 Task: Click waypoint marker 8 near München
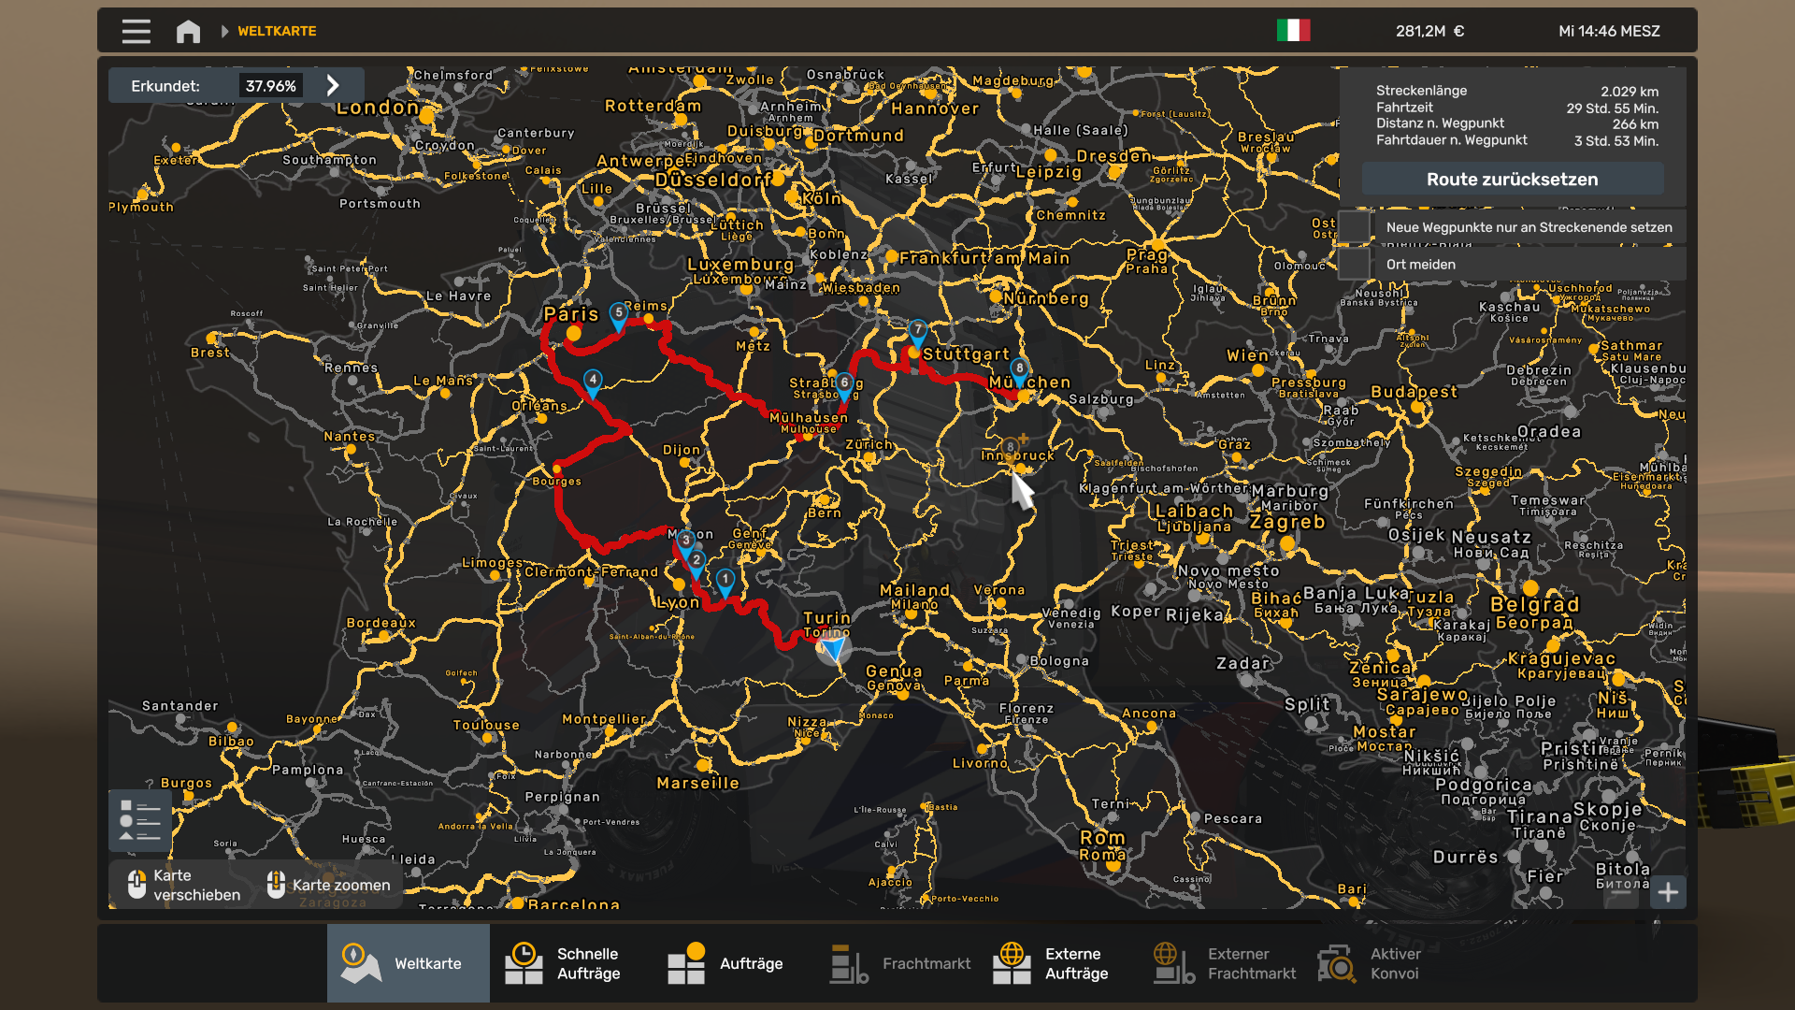click(x=1019, y=371)
